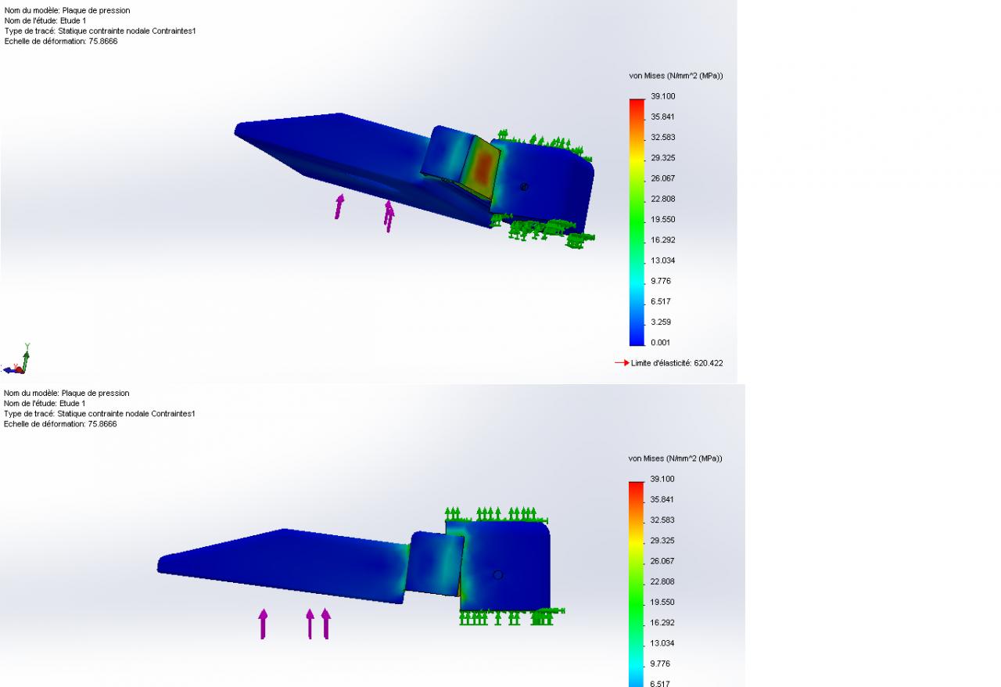Click the leftmost purple force arrow in upper plot
Image resolution: width=1001 pixels, height=687 pixels.
tap(339, 207)
